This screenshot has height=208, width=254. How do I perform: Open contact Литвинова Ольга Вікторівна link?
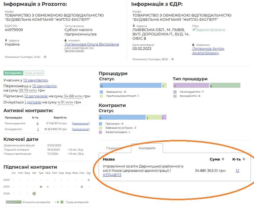(x=91, y=44)
